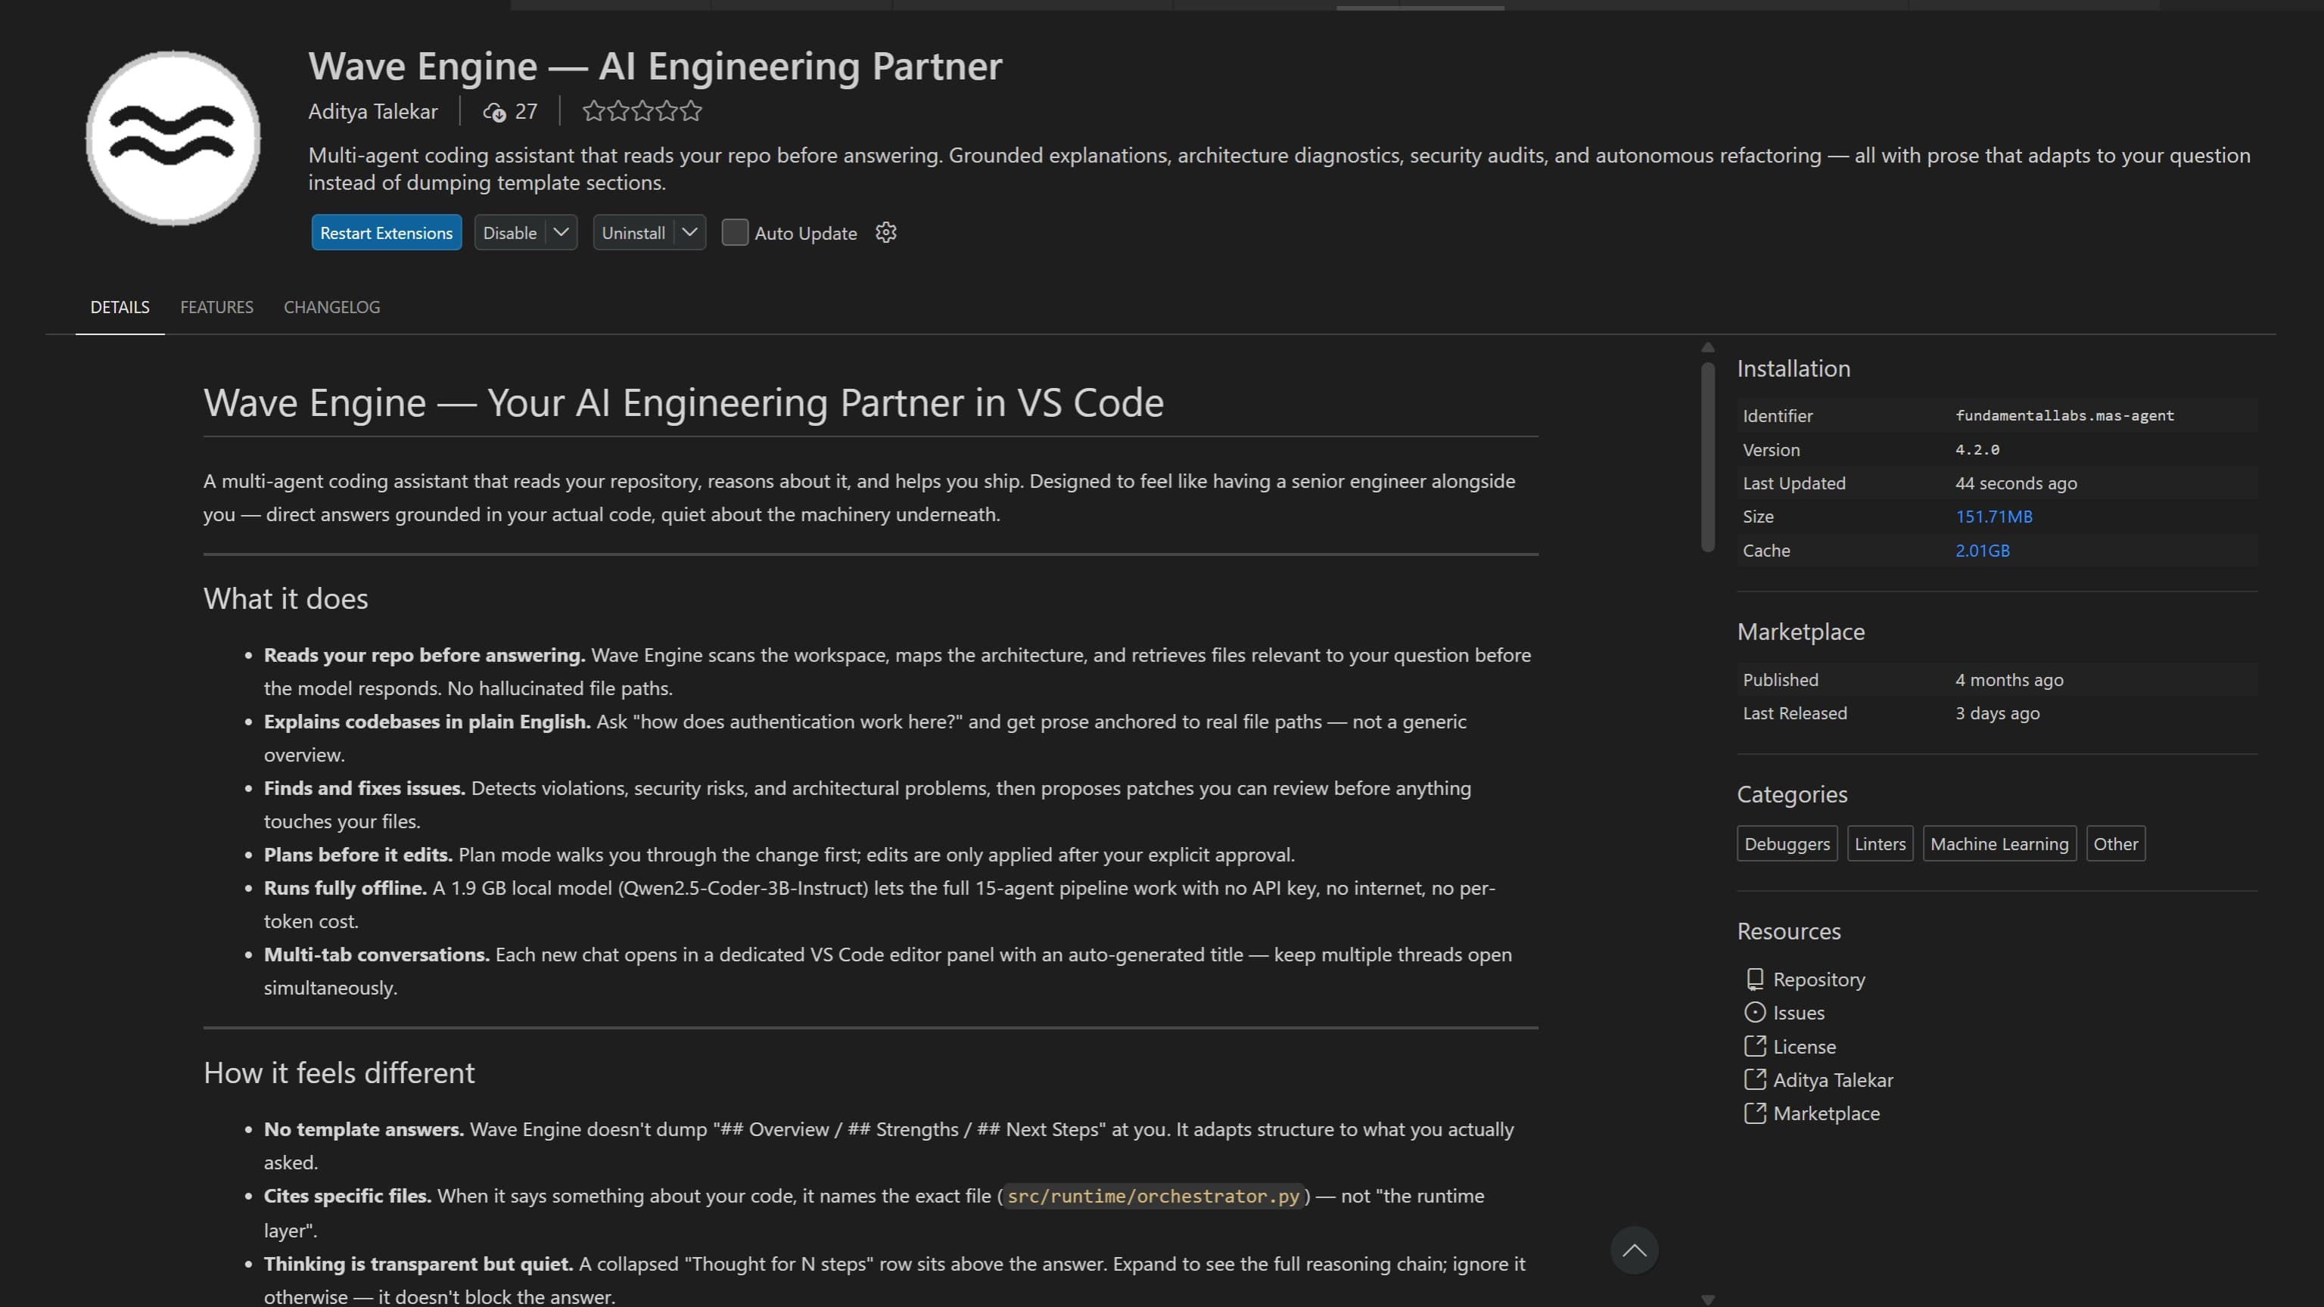Click the fundamentallabs.mas-agent identifier value
This screenshot has width=2324, height=1307.
[x=2065, y=416]
